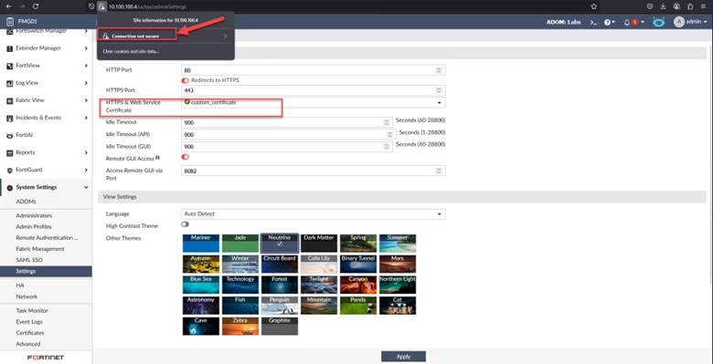Viewport: 713px width, 364px height.
Task: Open Certificates menu item
Action: pos(30,333)
